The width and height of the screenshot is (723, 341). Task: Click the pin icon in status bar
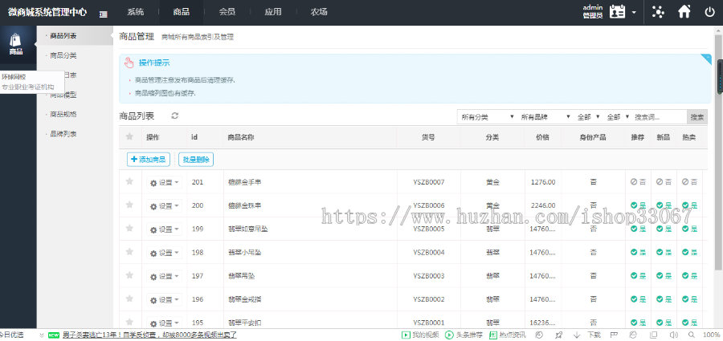tap(559, 335)
